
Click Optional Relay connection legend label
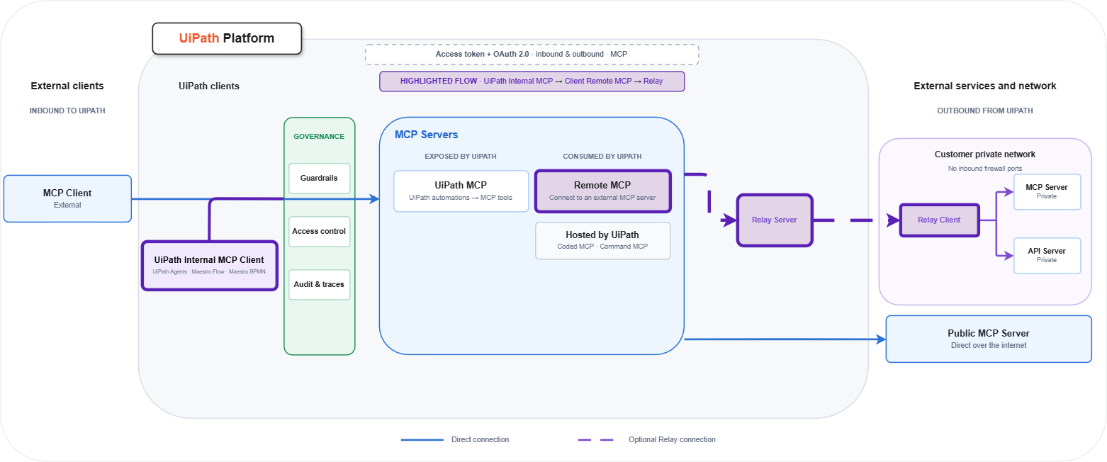click(x=672, y=440)
